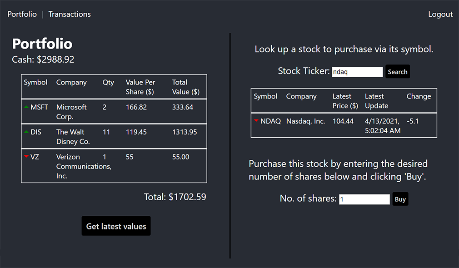Click the Nasdaq, Inc. company name
Screen dimensions: 459x268
pyautogui.click(x=306, y=121)
